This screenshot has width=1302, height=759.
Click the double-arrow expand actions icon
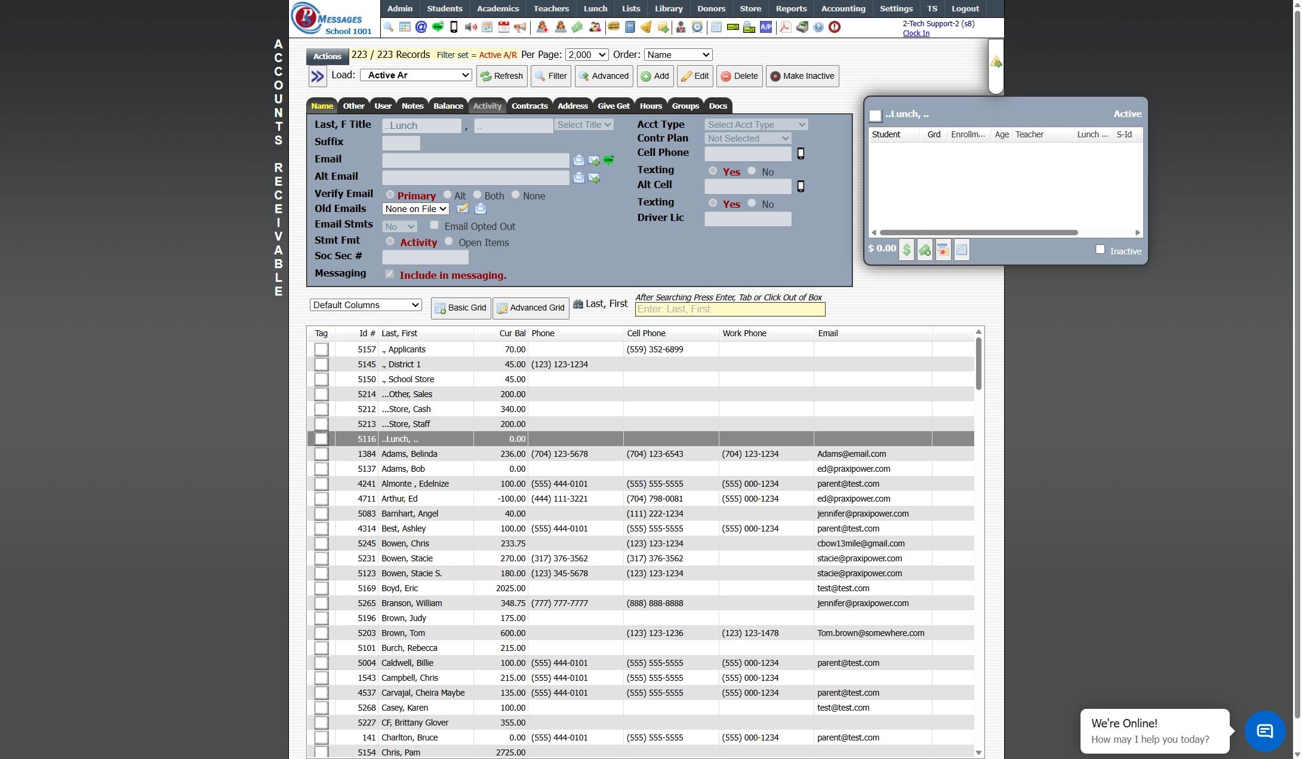point(317,76)
